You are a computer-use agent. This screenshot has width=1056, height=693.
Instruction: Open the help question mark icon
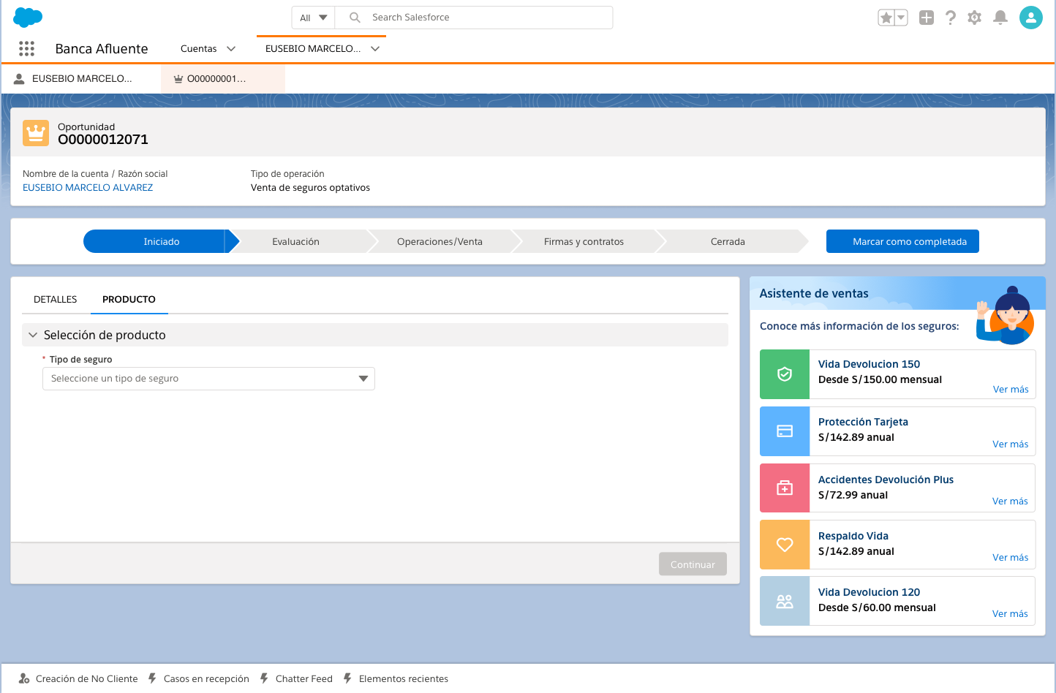coord(951,18)
